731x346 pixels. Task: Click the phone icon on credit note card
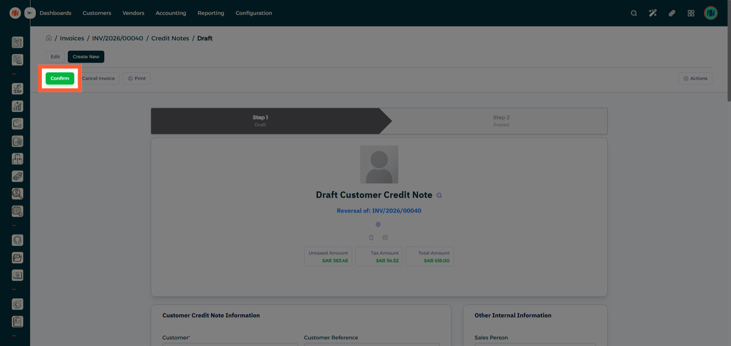click(x=371, y=237)
